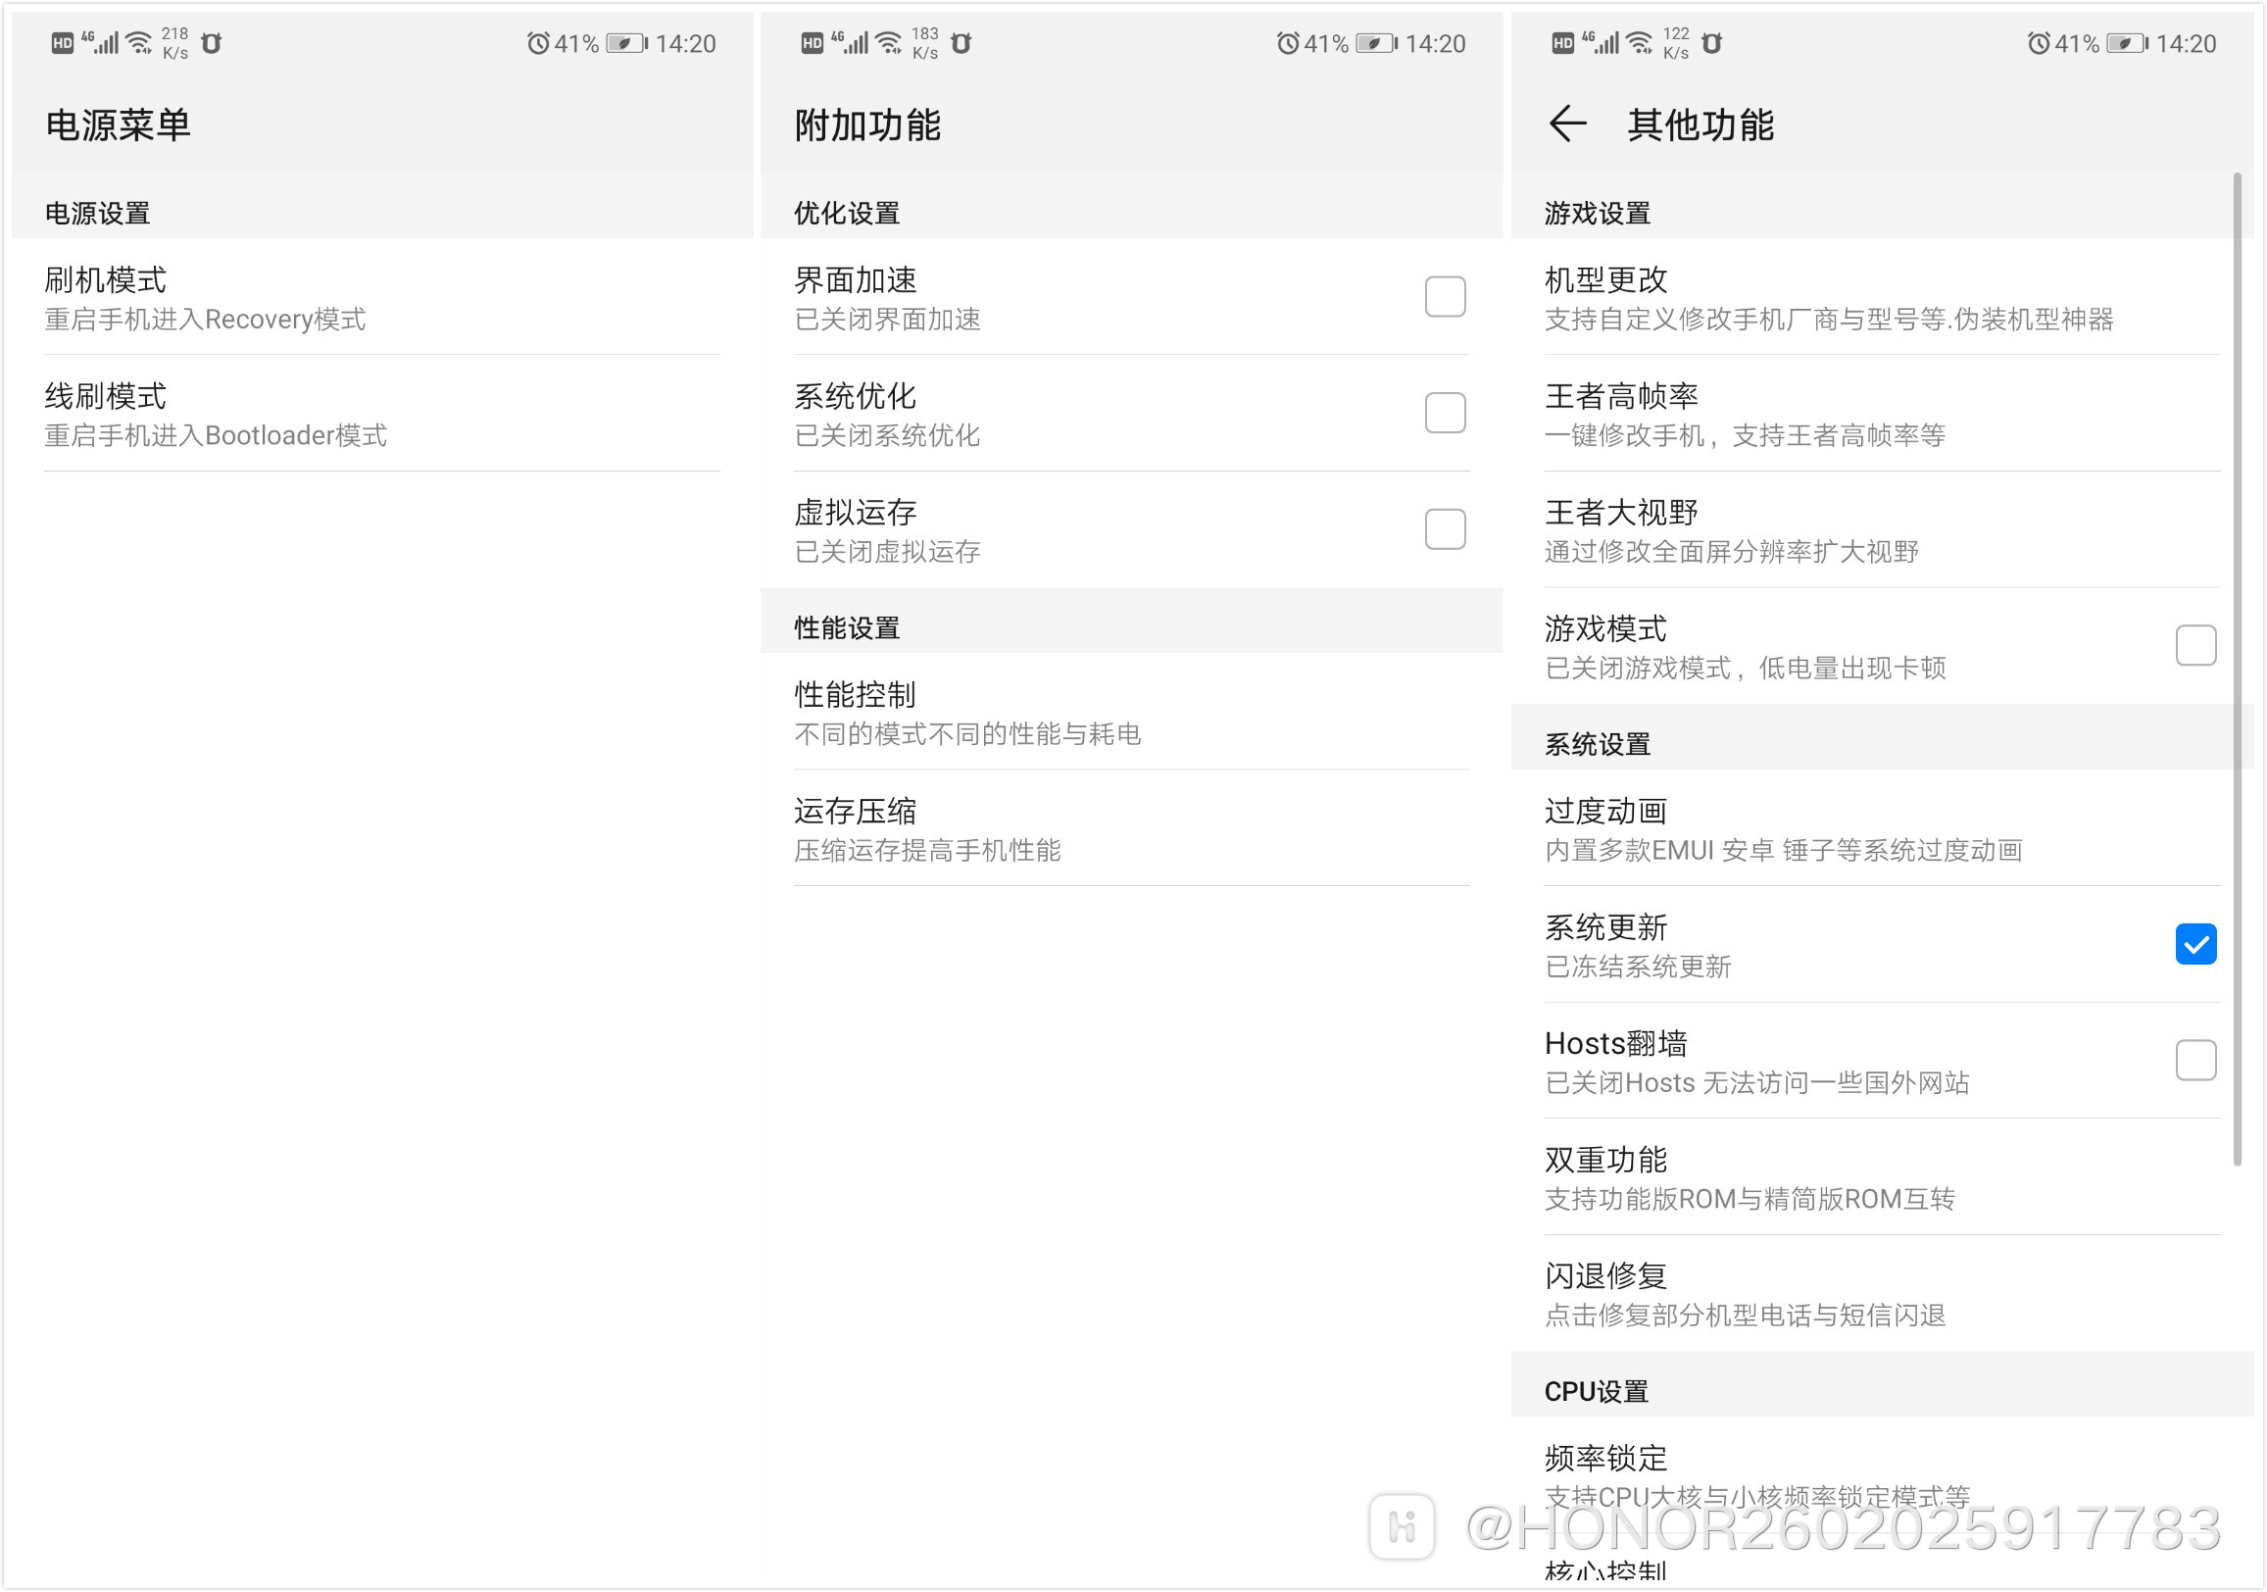Open 线刷模式 to reboot into Bootloader
Screen dimensions: 2267x1592
click(382, 414)
